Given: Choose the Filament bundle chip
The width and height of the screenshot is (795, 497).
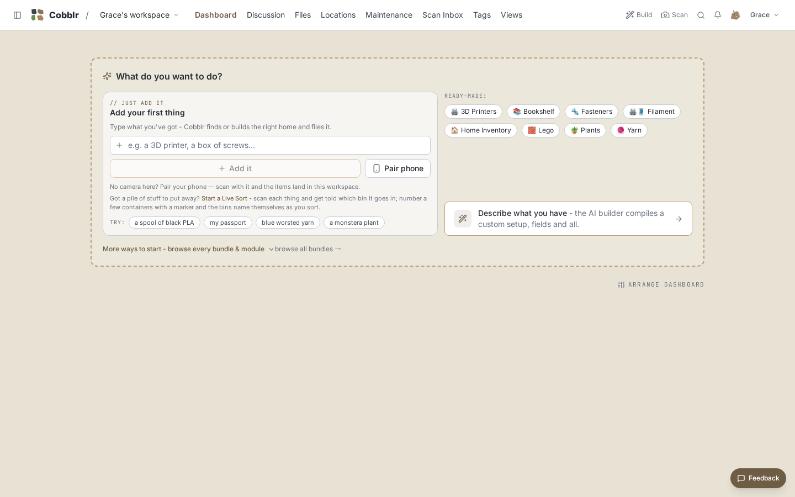Looking at the screenshot, I should pos(651,112).
